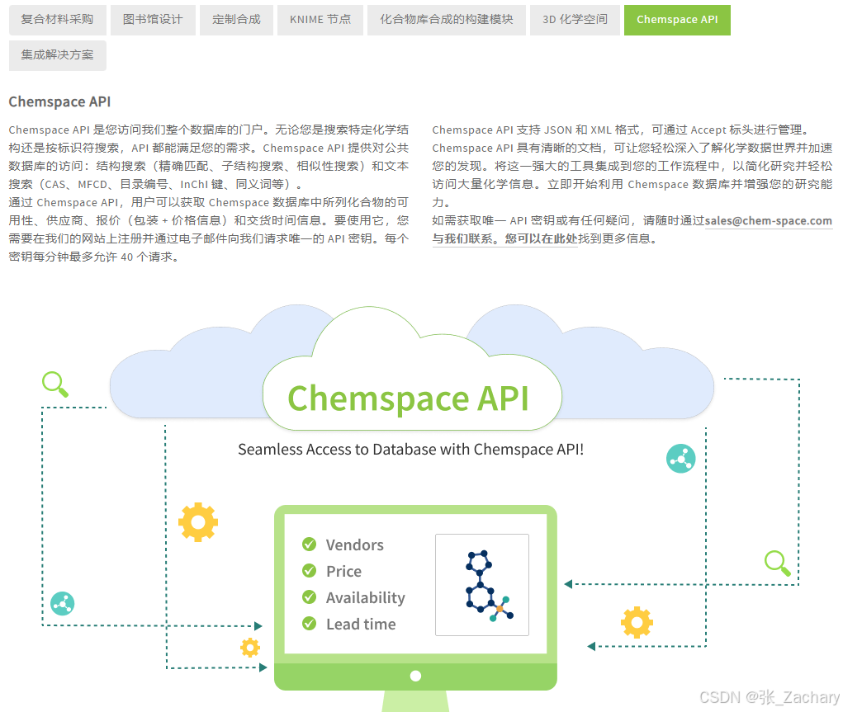Open the KNIME 节点 tab
Viewport: 843px width, 712px height.
click(320, 20)
